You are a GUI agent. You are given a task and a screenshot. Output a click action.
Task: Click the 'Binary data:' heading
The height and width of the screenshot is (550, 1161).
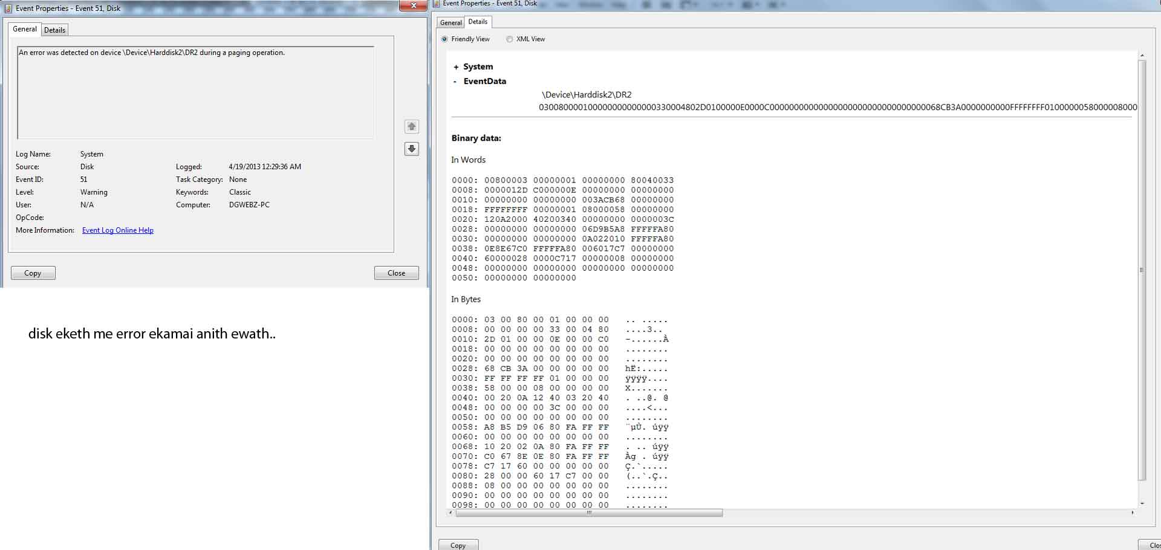tap(476, 138)
